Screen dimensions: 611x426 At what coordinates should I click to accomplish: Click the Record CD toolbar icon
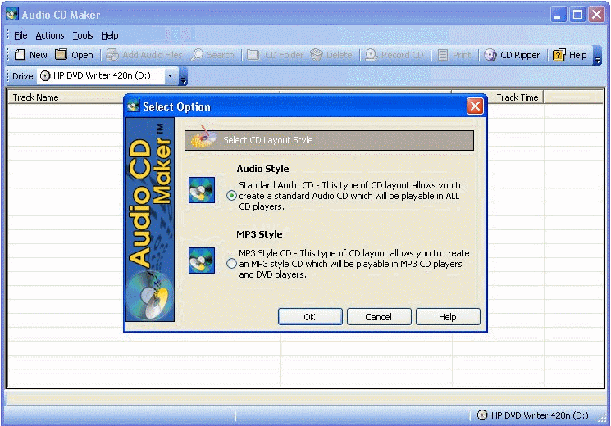371,55
